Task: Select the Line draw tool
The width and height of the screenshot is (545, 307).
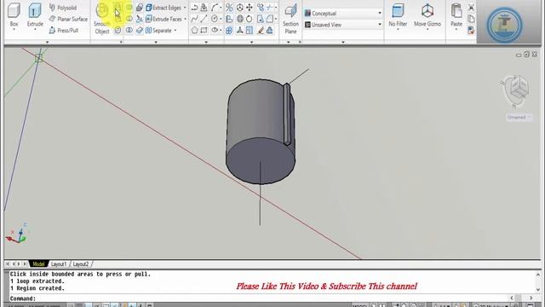Action: pyautogui.click(x=204, y=19)
